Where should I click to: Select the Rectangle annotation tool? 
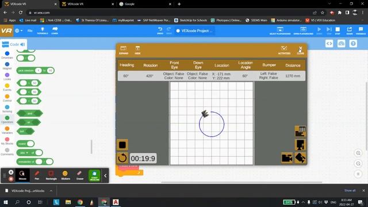click(51, 175)
